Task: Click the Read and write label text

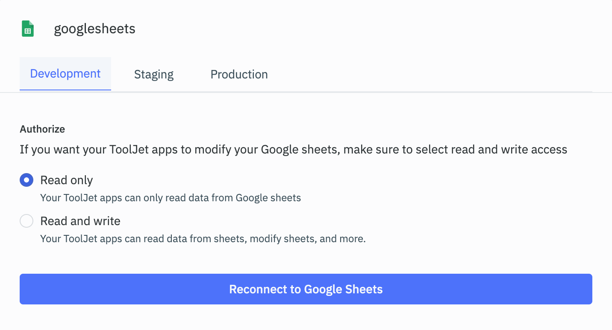Action: click(80, 221)
